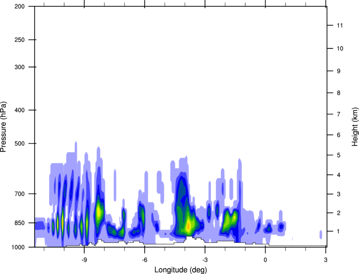Click the 0 longitude tick label
This screenshot has height=274, width=359.
265,260
